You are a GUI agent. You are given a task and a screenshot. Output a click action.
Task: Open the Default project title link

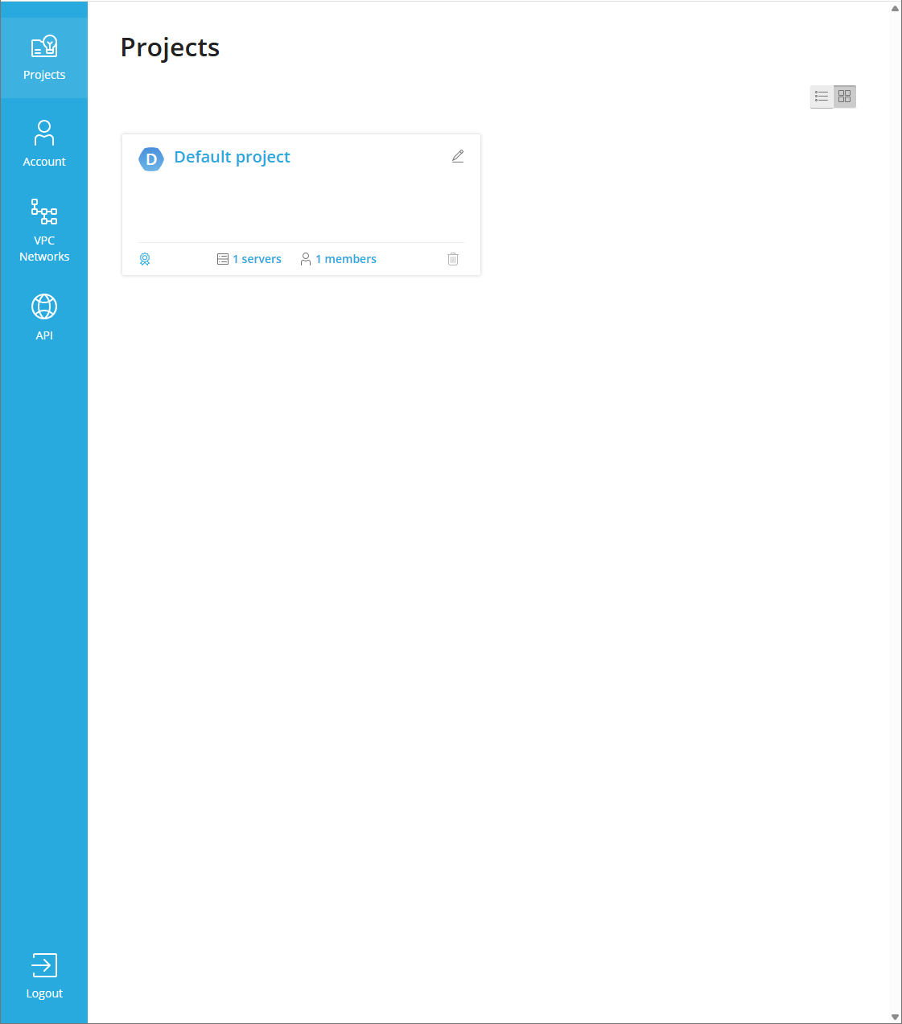pyautogui.click(x=232, y=157)
